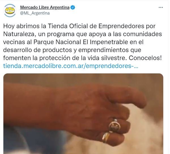The height and width of the screenshot is (154, 170).
Task: Open the tweet's video thumbnail
Action: (83, 114)
